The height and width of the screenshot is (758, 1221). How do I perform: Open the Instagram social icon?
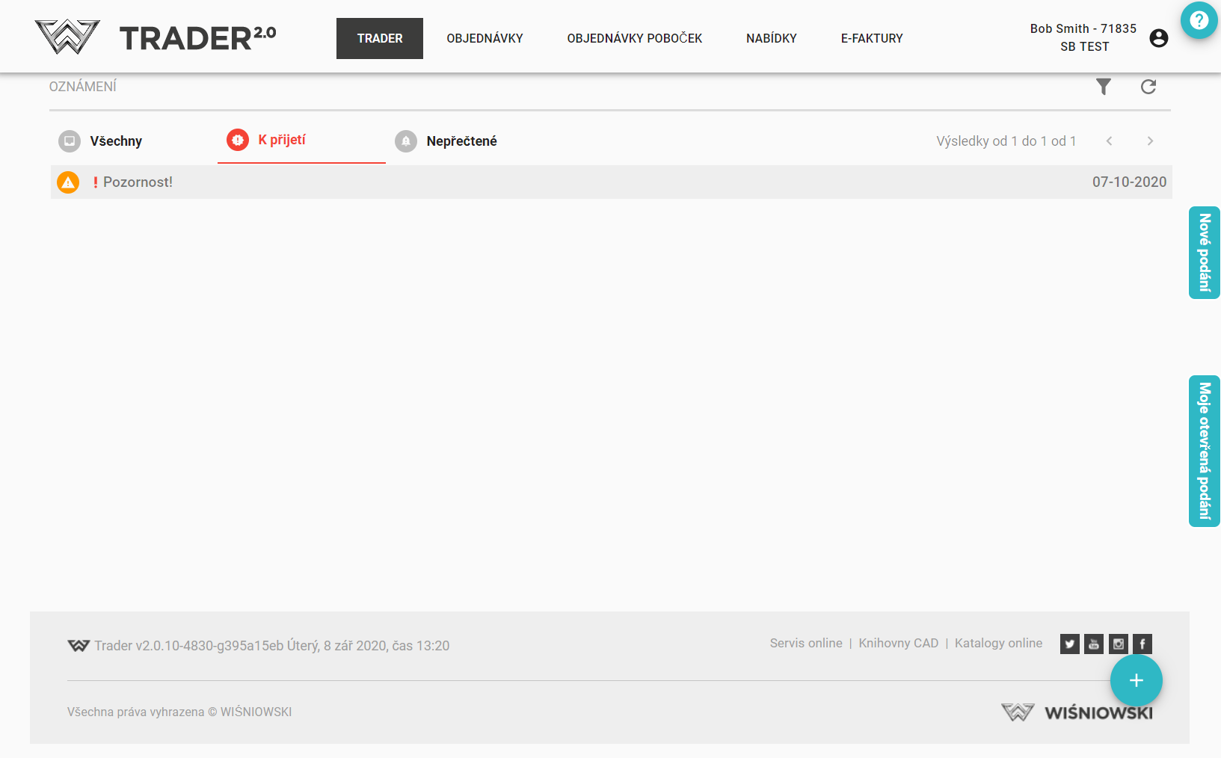pos(1118,644)
